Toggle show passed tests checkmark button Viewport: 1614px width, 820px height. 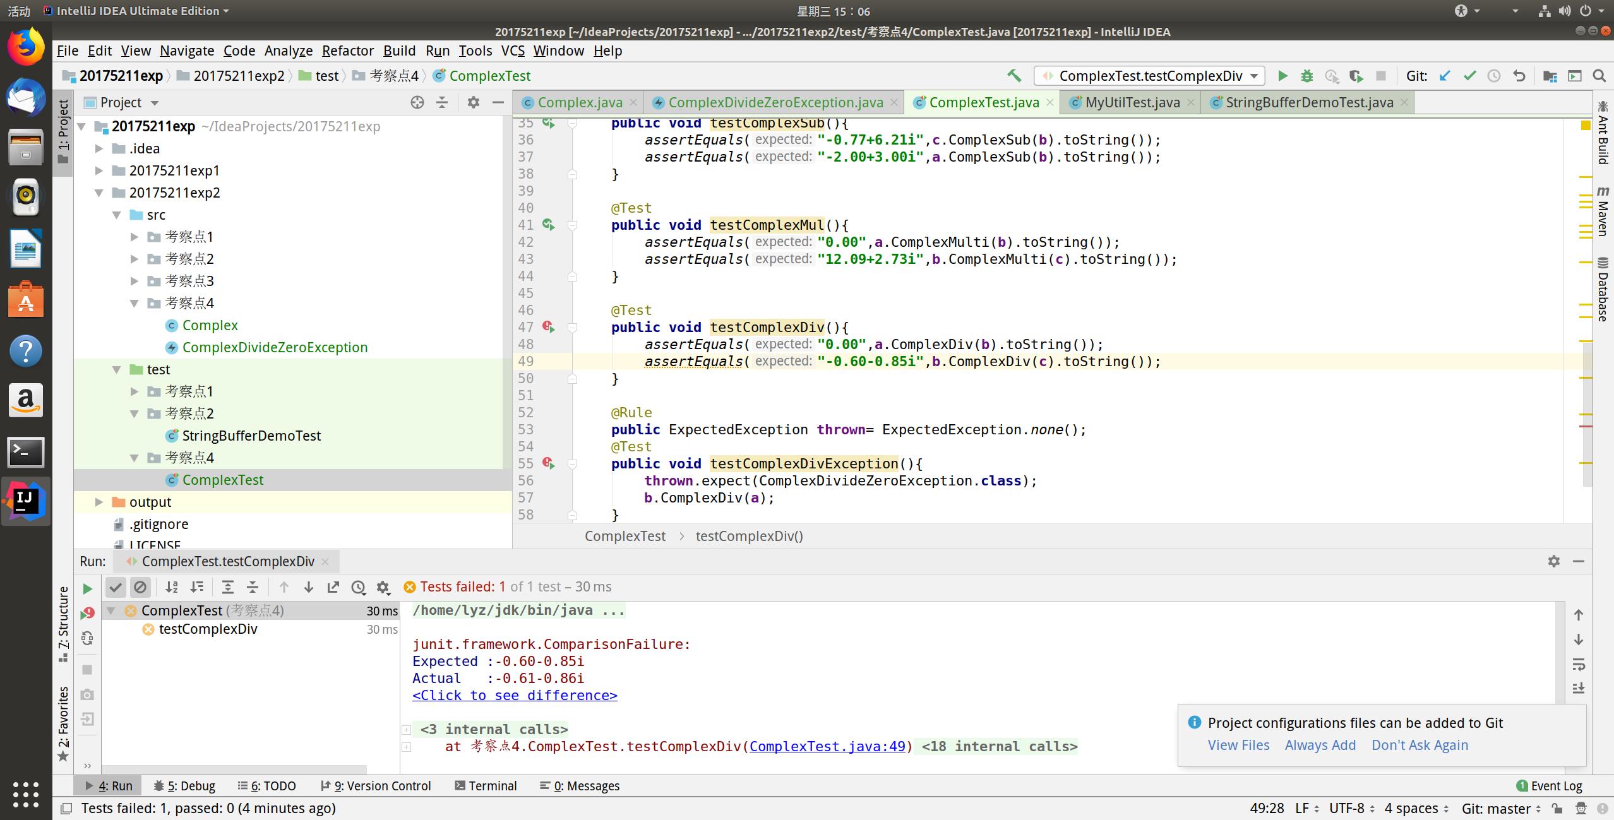116,587
